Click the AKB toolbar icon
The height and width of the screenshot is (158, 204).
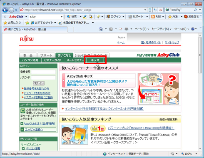[x=173, y=17]
